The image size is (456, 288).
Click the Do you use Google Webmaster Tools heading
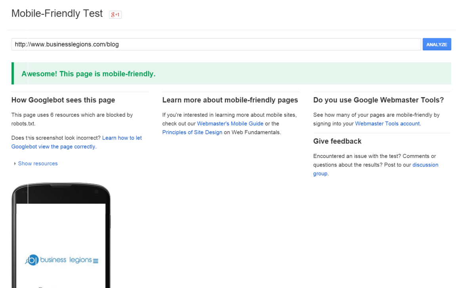pyautogui.click(x=378, y=100)
